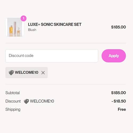
Task: Click the Discount row label
Action: coord(13,101)
